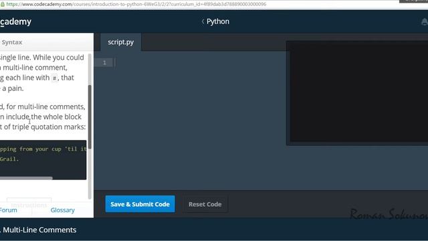Image resolution: width=428 pixels, height=241 pixels.
Task: Click the line number 1 gutter
Action: click(x=104, y=62)
